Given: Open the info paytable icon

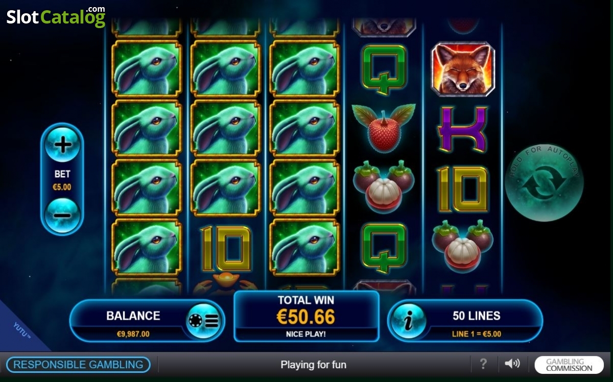Looking at the screenshot, I should [x=407, y=321].
